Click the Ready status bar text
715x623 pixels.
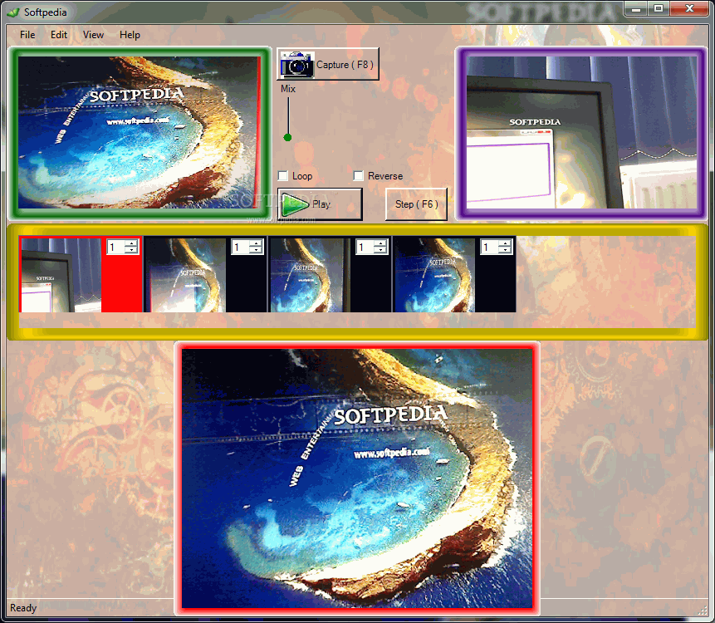pyautogui.click(x=23, y=608)
